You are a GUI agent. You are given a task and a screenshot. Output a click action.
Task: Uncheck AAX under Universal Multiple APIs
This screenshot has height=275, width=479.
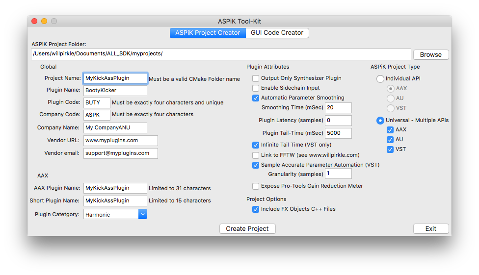pyautogui.click(x=390, y=130)
